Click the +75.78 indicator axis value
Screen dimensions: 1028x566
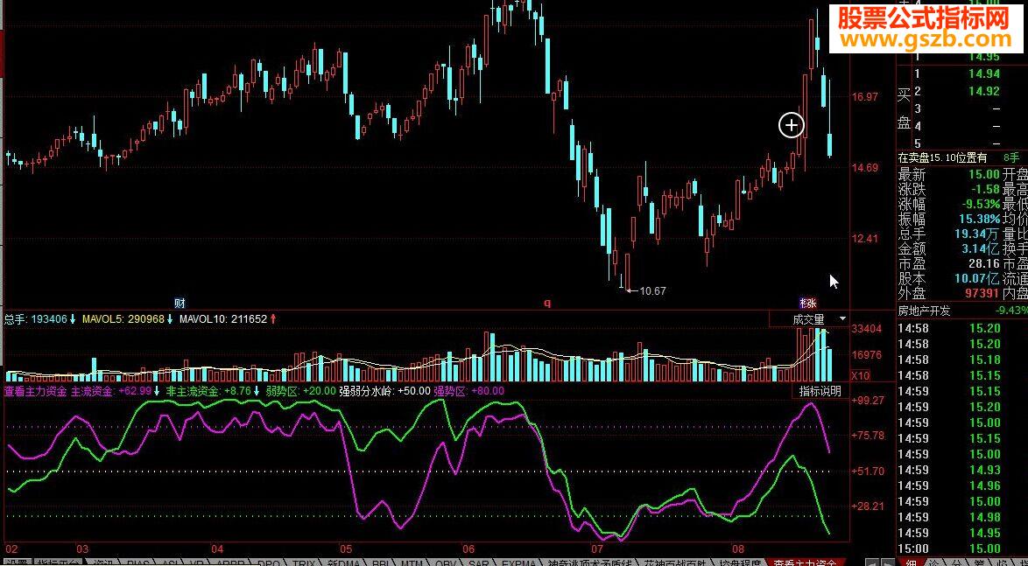(x=868, y=436)
